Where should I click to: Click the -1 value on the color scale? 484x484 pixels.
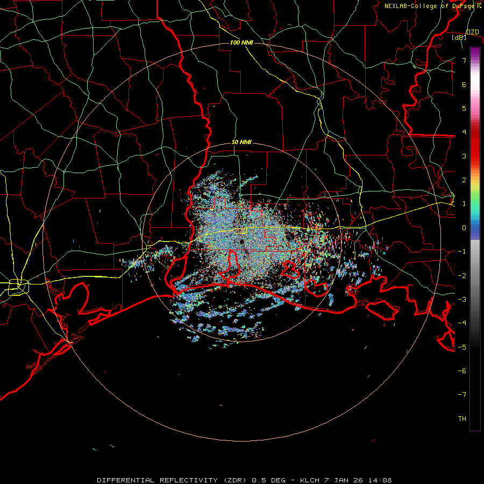pos(462,252)
